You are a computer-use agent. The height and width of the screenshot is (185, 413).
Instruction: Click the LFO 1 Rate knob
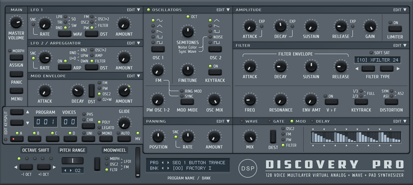click(x=45, y=24)
